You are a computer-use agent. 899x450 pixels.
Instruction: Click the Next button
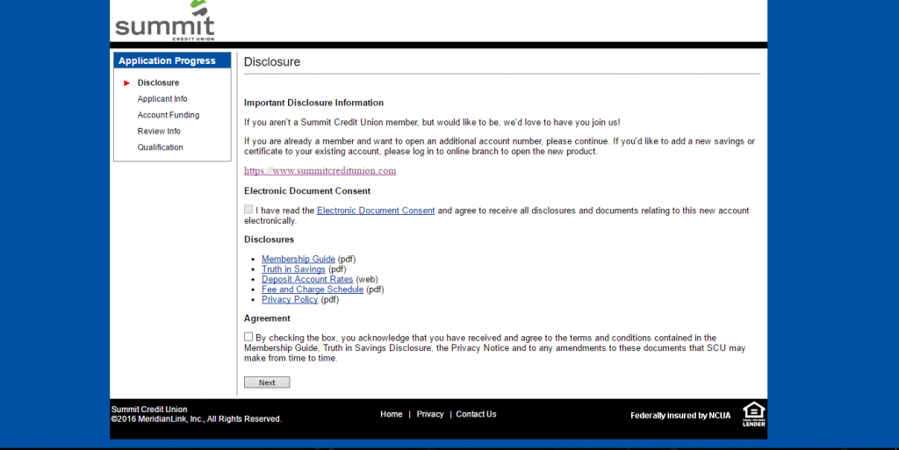267,382
